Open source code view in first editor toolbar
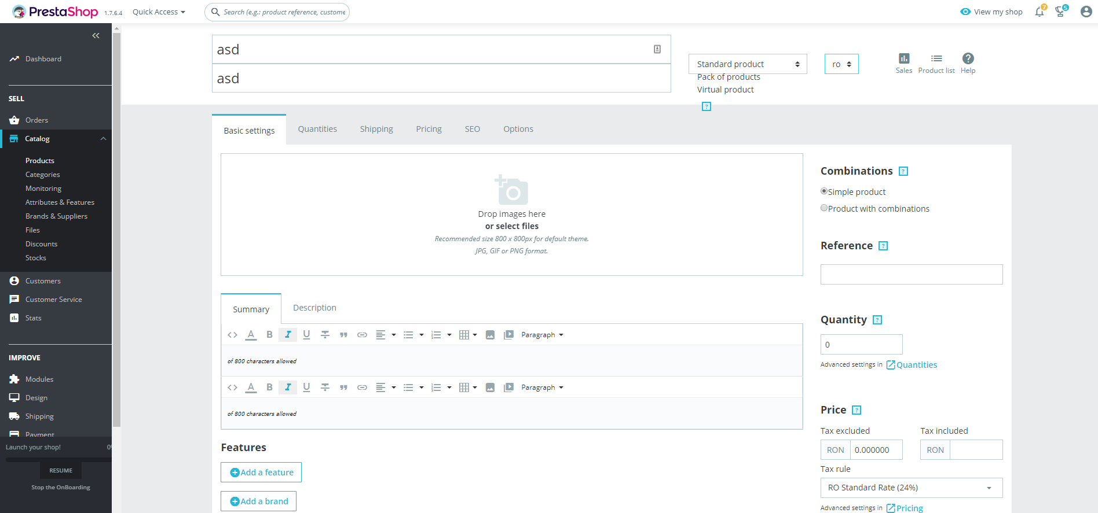1098x513 pixels. [x=232, y=335]
